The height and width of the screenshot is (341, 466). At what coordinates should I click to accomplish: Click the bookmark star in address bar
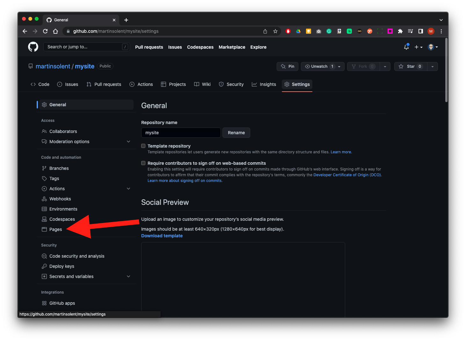275,31
